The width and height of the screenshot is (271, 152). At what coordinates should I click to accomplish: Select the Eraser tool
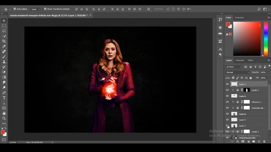tap(4, 72)
